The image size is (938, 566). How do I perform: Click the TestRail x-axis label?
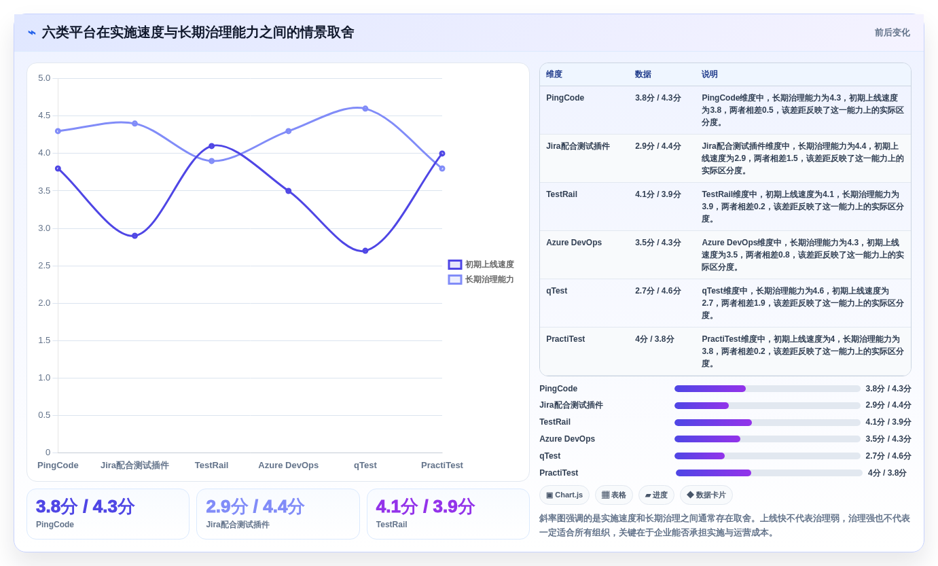(212, 465)
